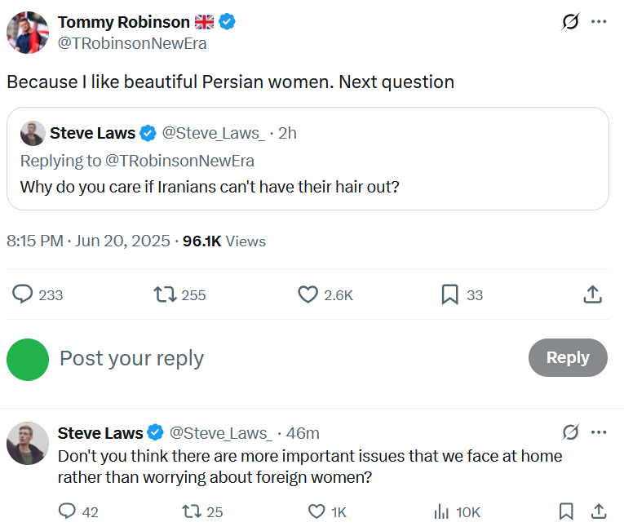The image size is (624, 531).
Task: View analytics showing 10K on reply
Action: (x=441, y=511)
